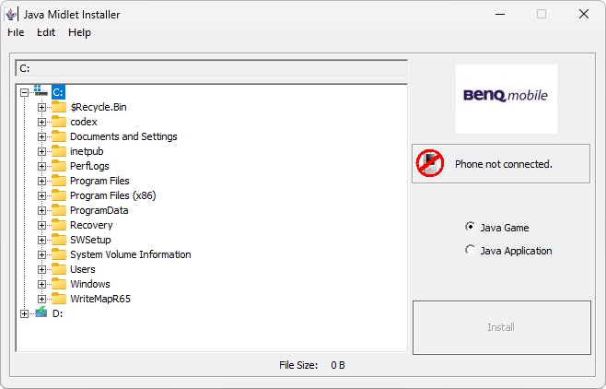The width and height of the screenshot is (606, 389).
Task: Expand the Users folder node
Action: 41,269
